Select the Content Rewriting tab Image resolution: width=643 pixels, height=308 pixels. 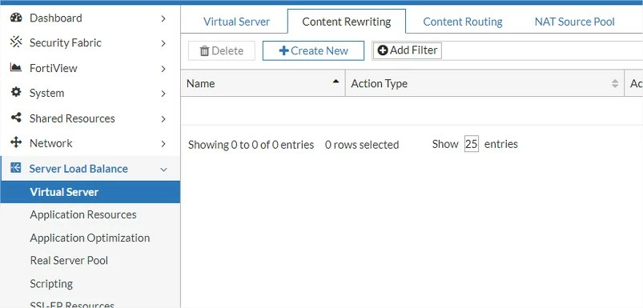(x=347, y=22)
